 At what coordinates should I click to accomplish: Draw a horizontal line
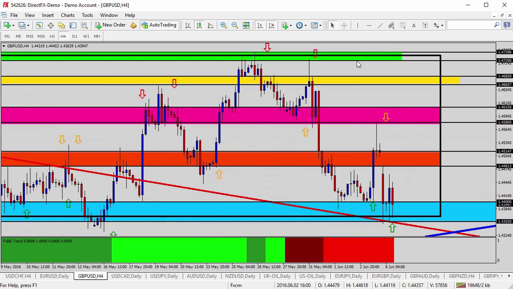click(369, 25)
